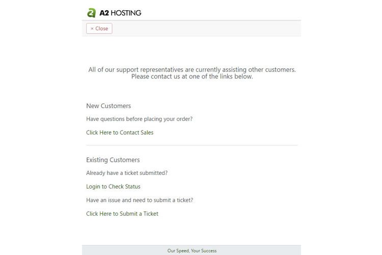The image size is (382, 255).
Task: Click the × glyph inside Close button
Action: pyautogui.click(x=92, y=29)
